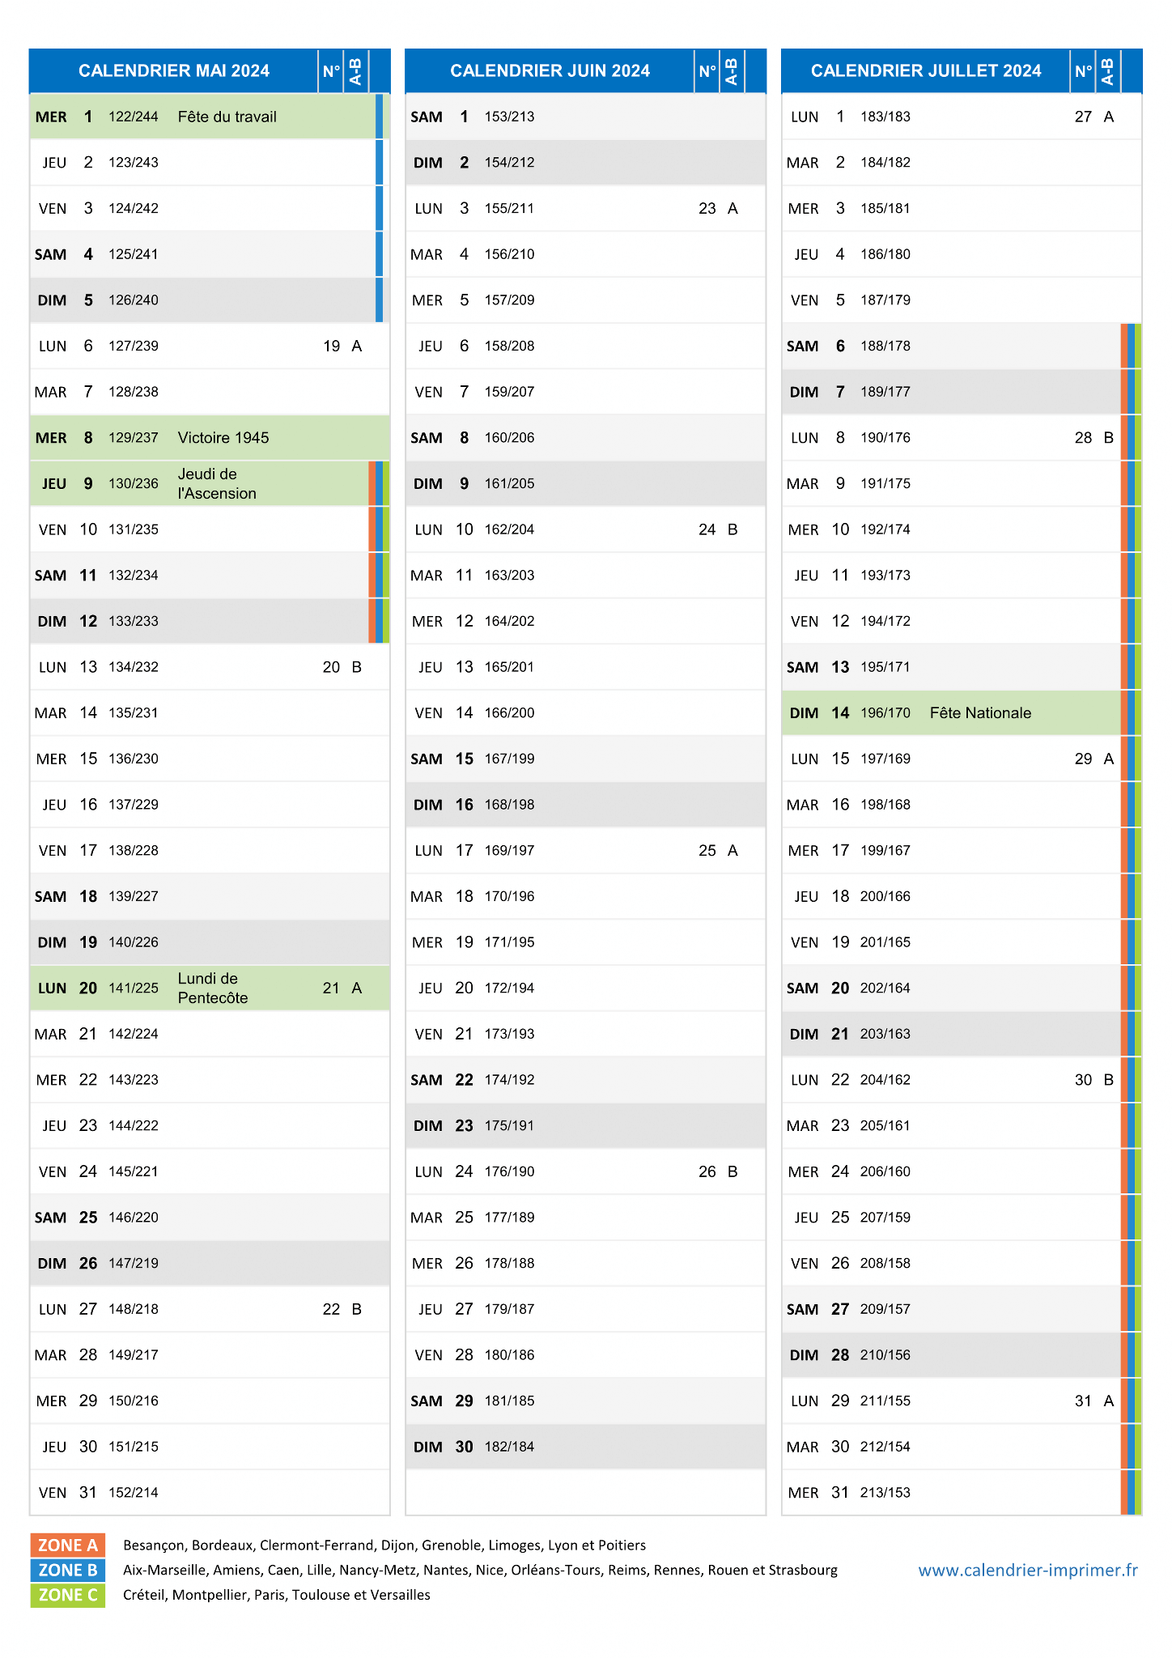The width and height of the screenshot is (1172, 1658).
Task: Click week number 28 in July
Action: 1083,438
